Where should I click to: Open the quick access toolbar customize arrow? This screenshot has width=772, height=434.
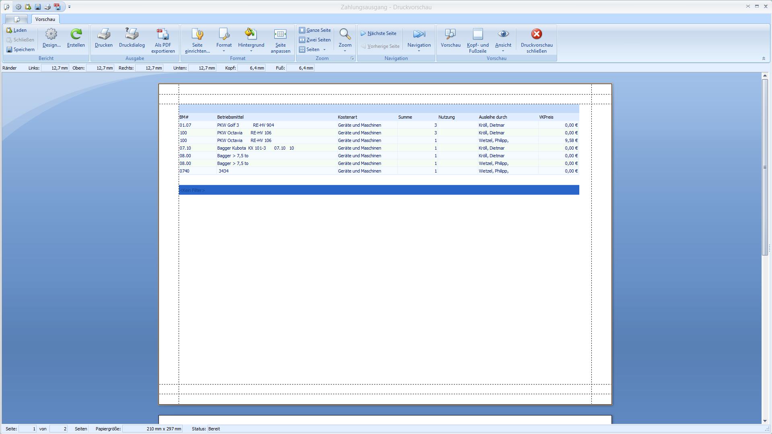point(69,7)
